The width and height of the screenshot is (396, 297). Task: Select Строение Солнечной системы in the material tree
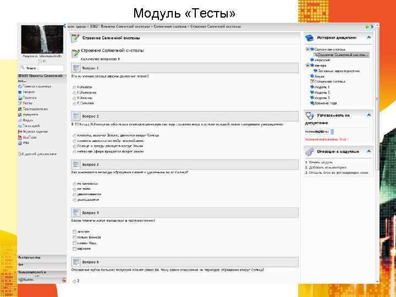tap(342, 55)
